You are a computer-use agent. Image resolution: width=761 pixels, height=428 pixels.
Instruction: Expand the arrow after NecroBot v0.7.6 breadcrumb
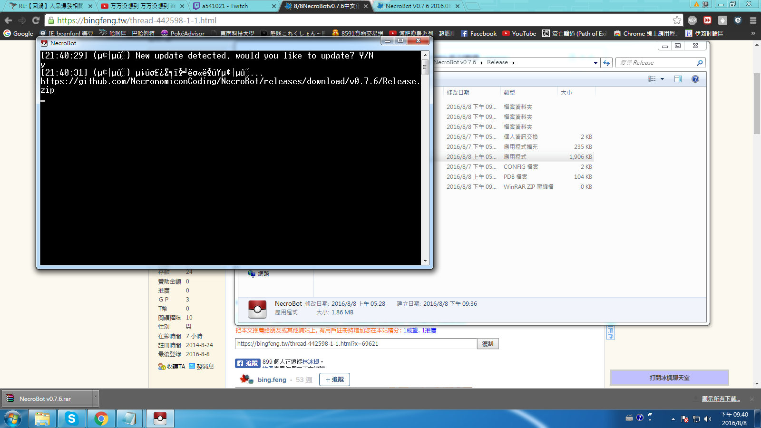coord(481,63)
